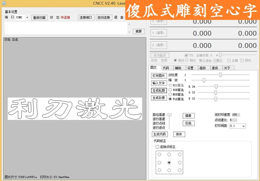Adjust the B channel slider

pos(215,99)
